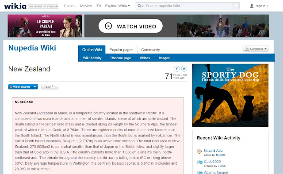Open the Movies menu item

[86, 6]
